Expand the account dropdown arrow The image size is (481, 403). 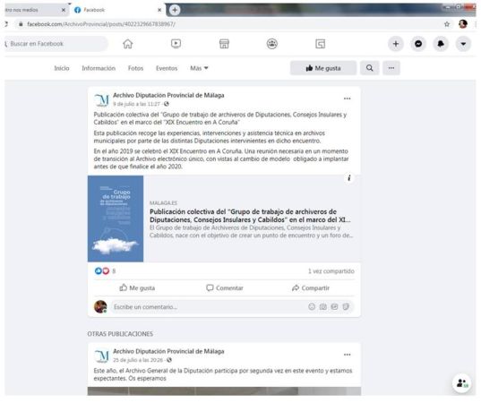coord(463,44)
